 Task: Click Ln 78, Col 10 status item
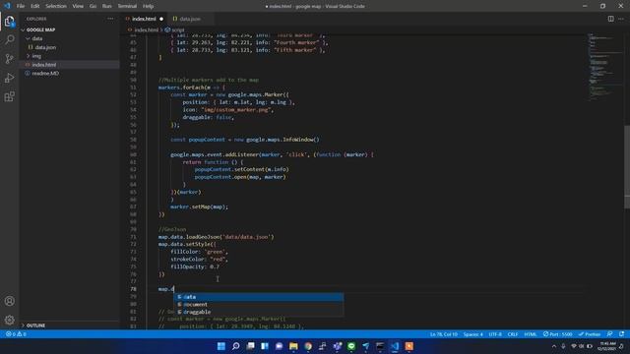point(444,334)
